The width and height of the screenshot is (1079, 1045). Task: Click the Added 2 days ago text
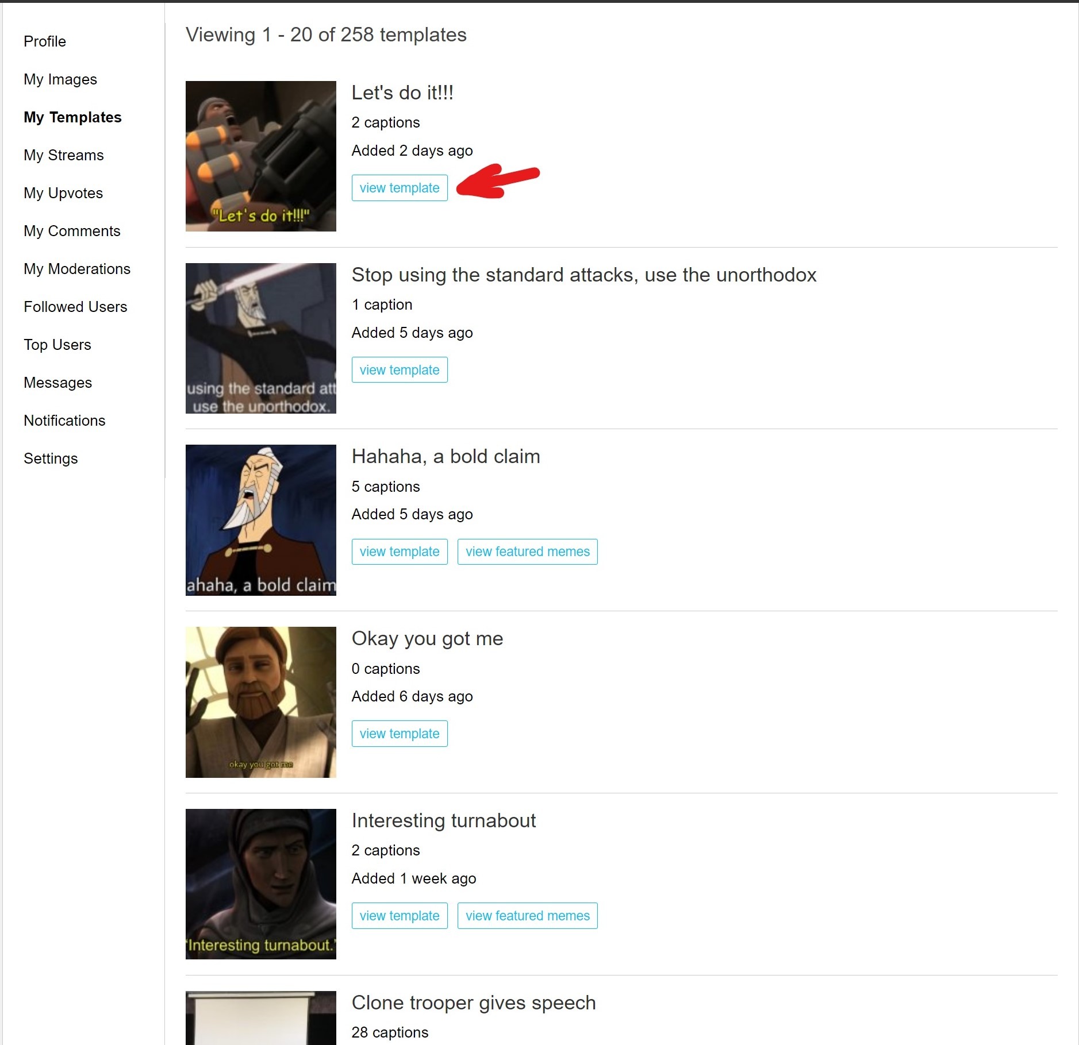412,151
